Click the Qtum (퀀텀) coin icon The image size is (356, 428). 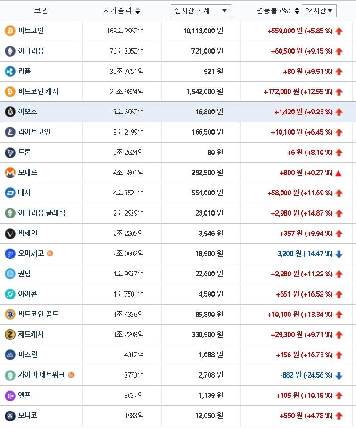(x=10, y=274)
